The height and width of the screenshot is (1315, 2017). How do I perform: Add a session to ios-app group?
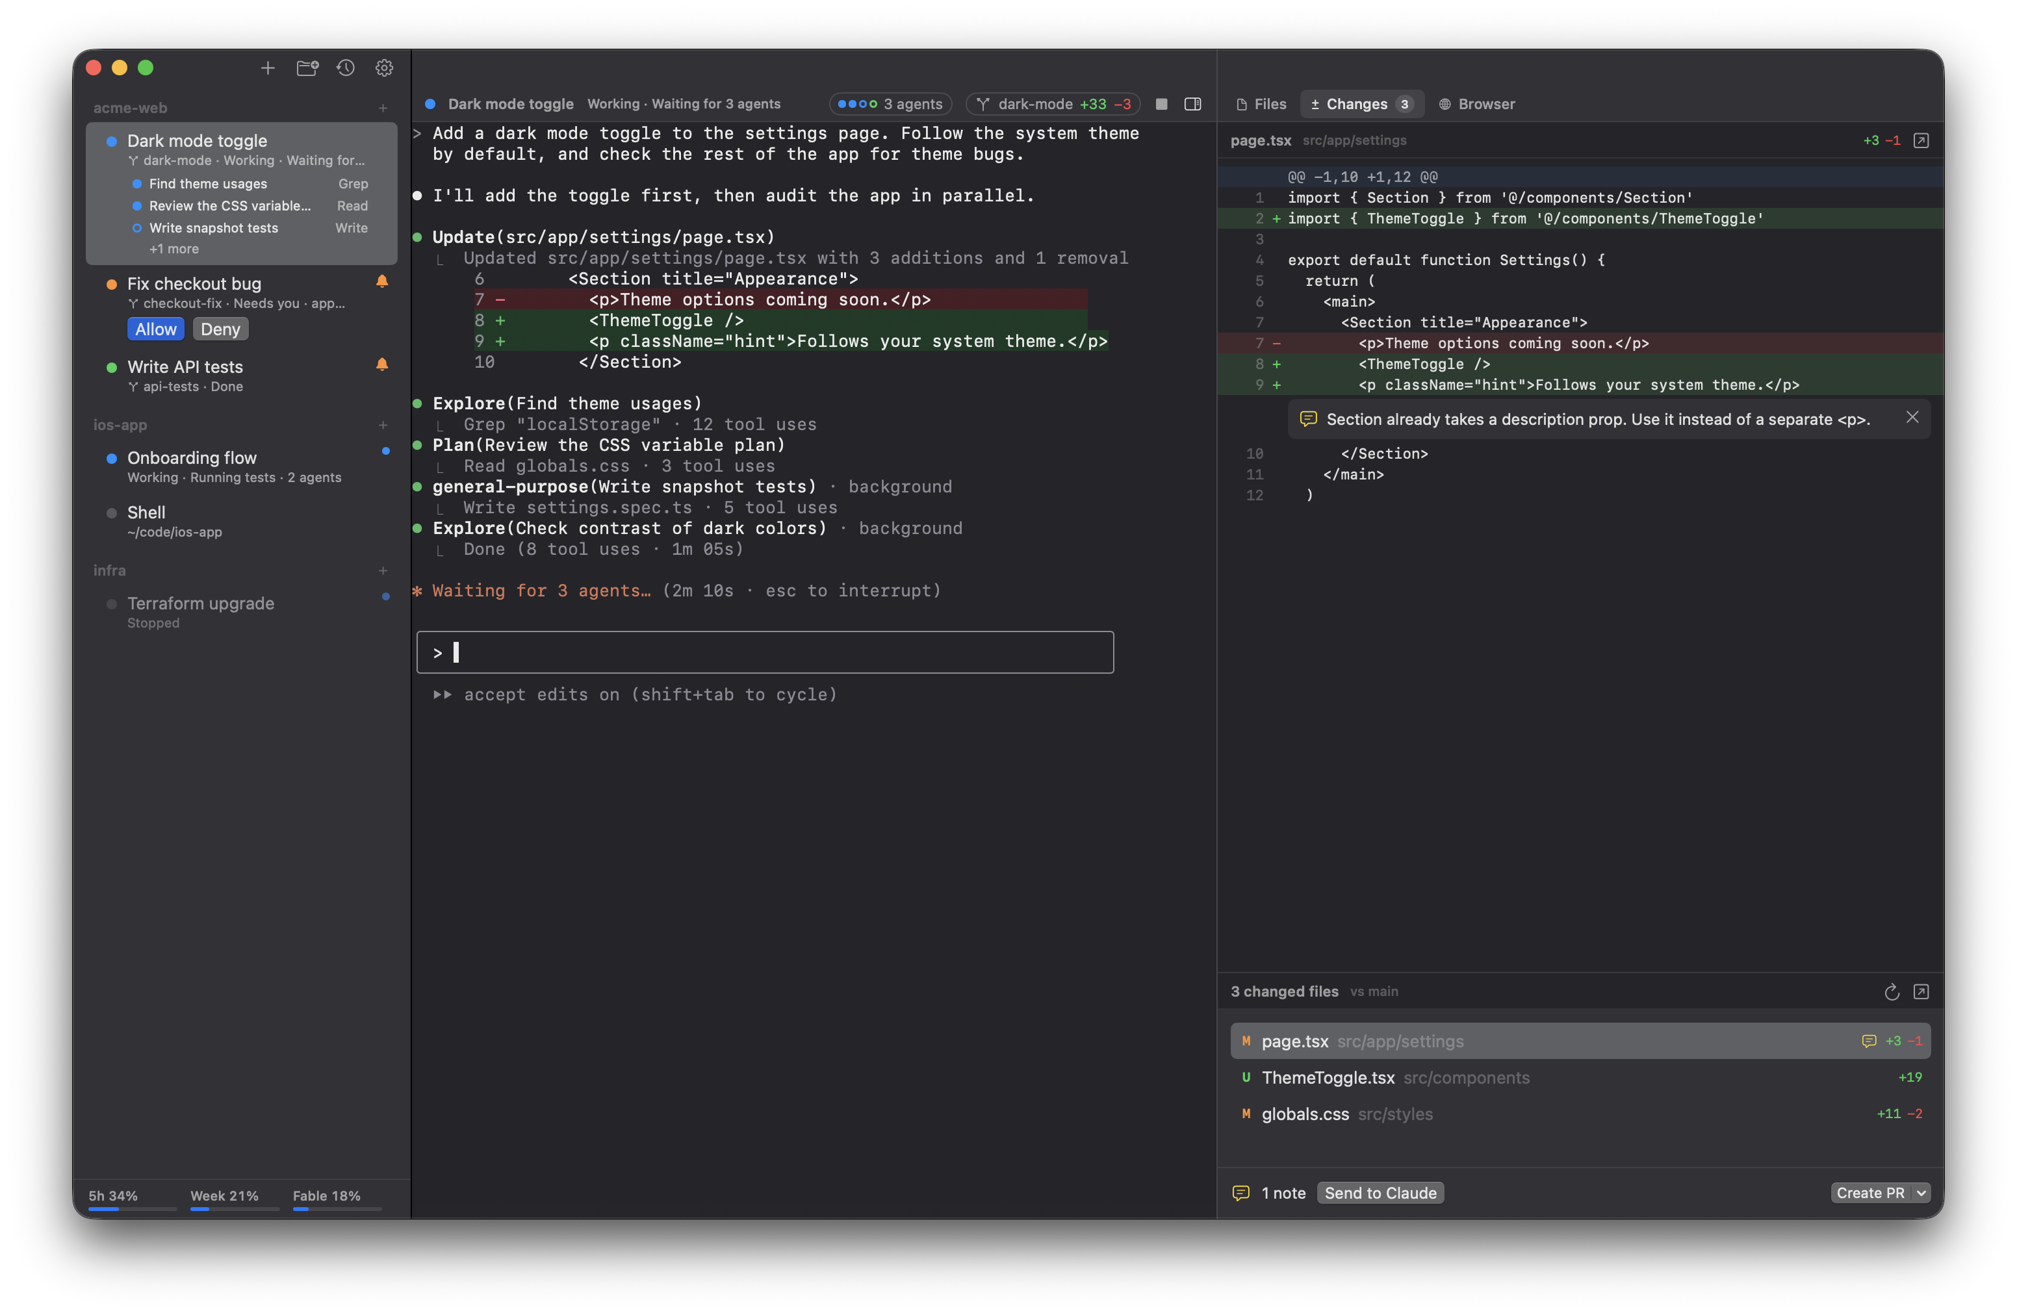[x=383, y=424]
